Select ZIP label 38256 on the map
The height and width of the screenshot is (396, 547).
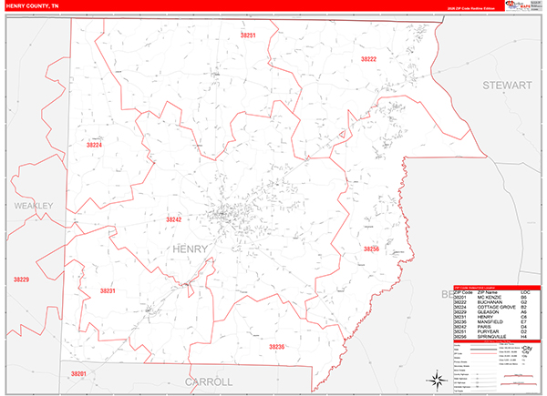tap(371, 249)
